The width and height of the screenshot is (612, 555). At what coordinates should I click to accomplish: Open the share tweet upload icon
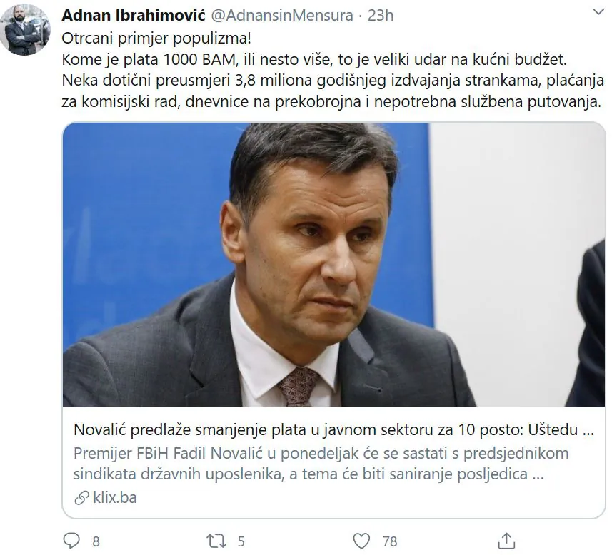pyautogui.click(x=506, y=541)
